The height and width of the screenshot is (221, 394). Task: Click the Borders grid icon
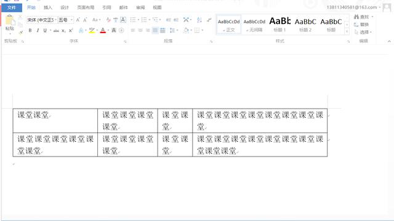[197, 31]
